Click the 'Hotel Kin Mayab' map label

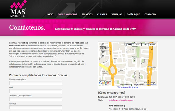pyautogui.click(x=105, y=72)
